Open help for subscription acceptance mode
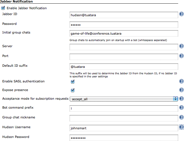The image size is (184, 141). (181, 99)
